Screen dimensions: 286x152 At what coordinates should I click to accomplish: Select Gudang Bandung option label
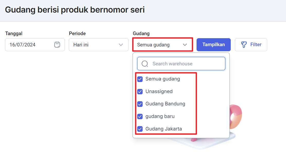[165, 104]
